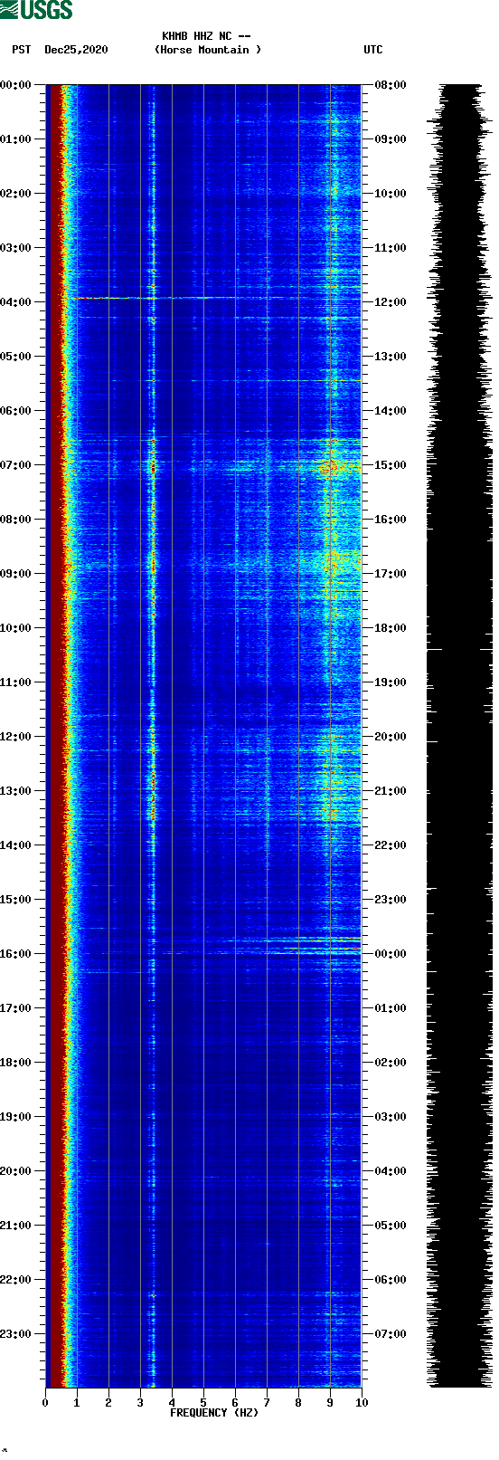Screen dimensions: 499x1460
Task: Click the 3 Hz frequency axis tick
Action: coord(140,1403)
